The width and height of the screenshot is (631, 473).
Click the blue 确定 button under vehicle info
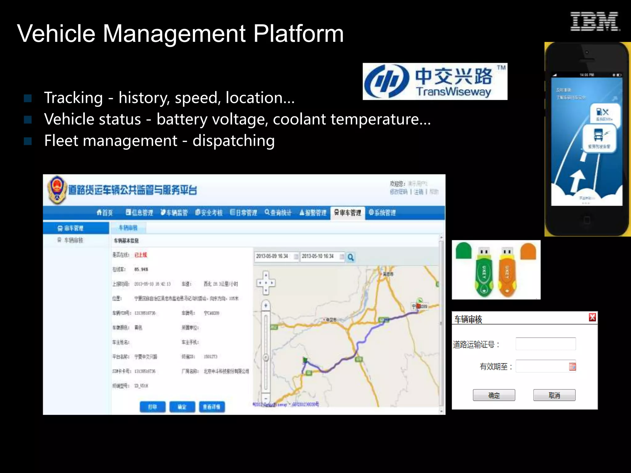[x=182, y=407]
